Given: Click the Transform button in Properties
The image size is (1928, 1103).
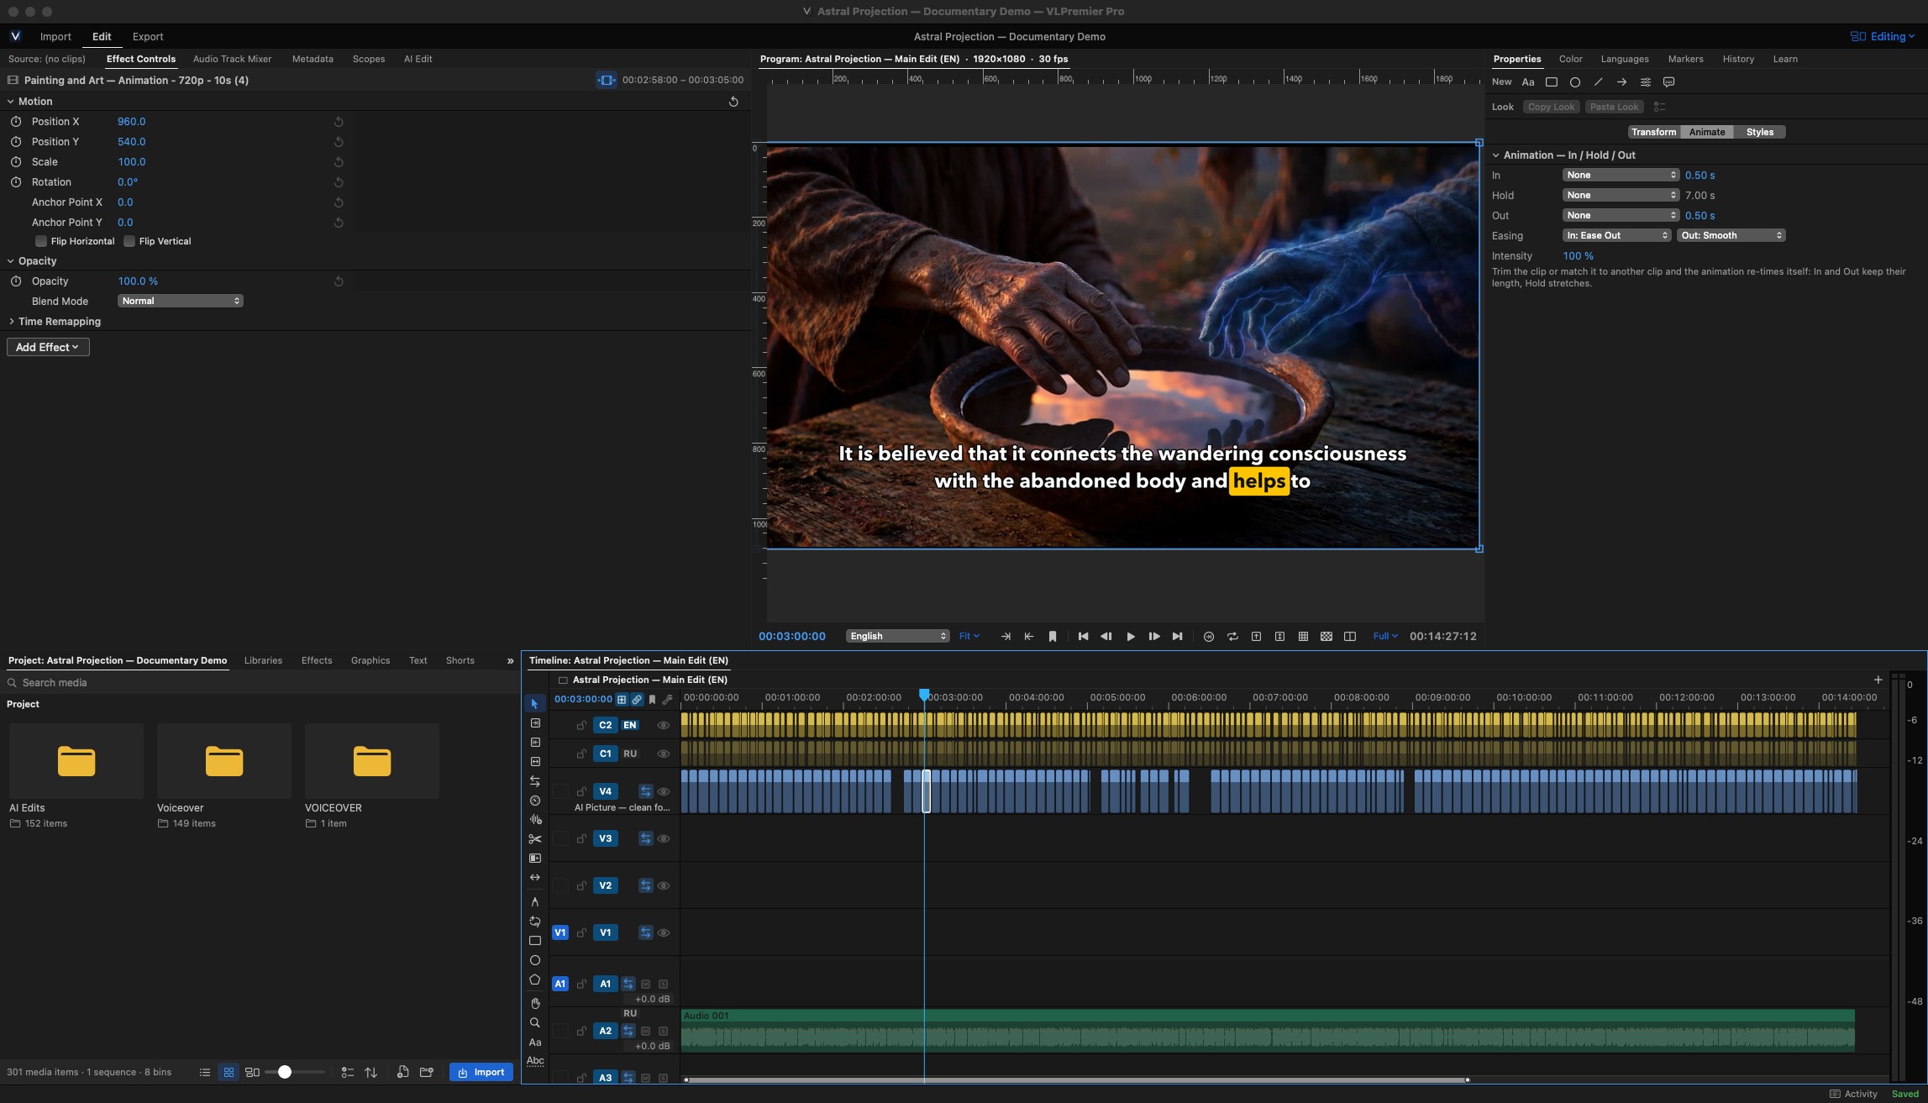Looking at the screenshot, I should [1653, 133].
